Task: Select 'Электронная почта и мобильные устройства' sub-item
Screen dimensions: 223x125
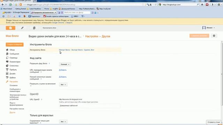Action: click(18, 97)
